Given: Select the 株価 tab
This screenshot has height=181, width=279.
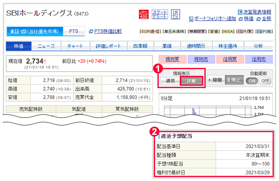Looking at the screenshot, I should pos(19,46).
